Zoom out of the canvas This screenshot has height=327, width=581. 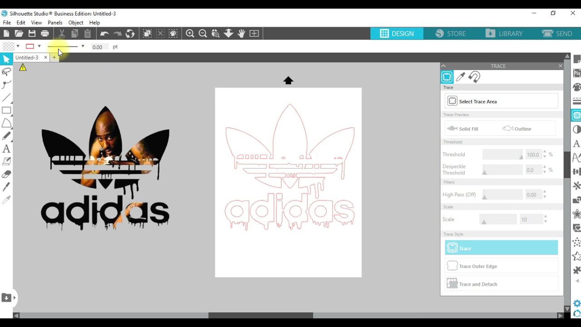tap(203, 34)
